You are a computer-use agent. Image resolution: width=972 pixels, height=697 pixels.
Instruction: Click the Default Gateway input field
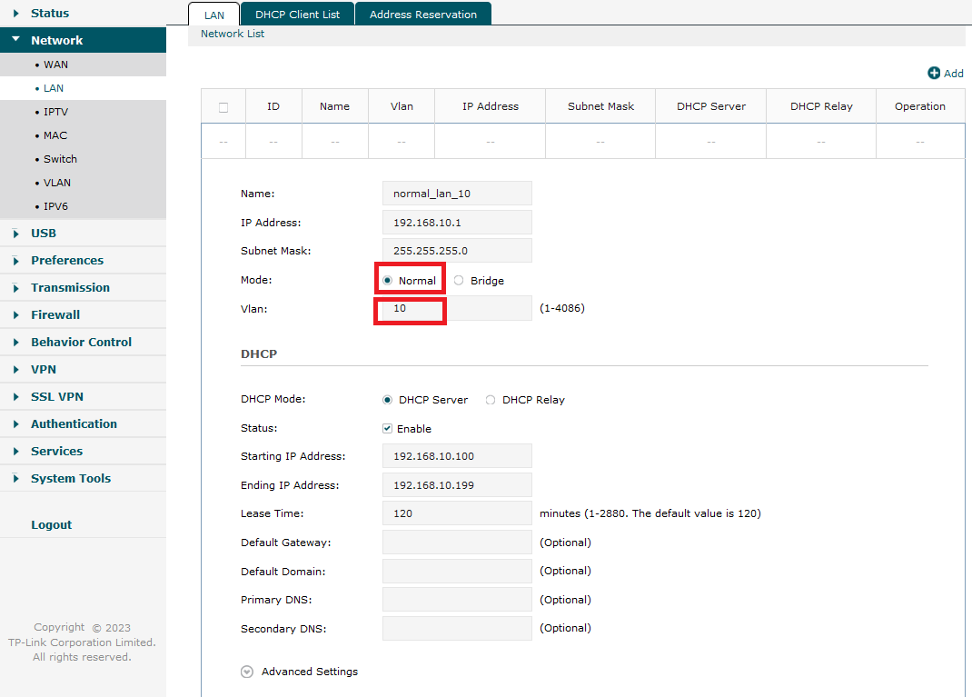coord(457,542)
